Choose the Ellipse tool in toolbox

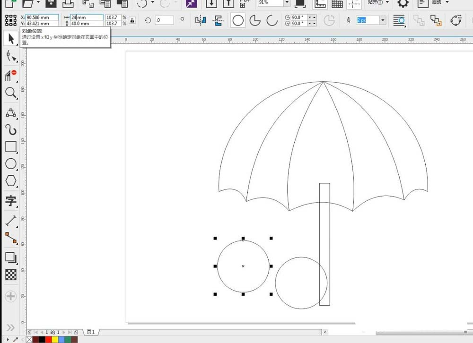click(10, 164)
